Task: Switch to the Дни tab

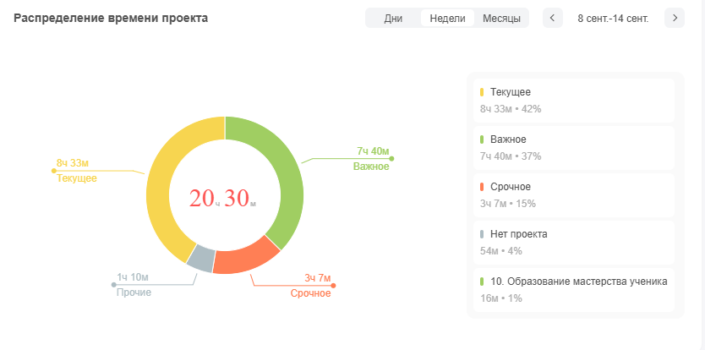Action: click(x=393, y=18)
